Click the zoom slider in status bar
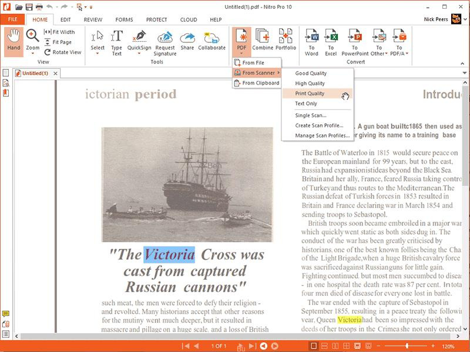 (407, 346)
